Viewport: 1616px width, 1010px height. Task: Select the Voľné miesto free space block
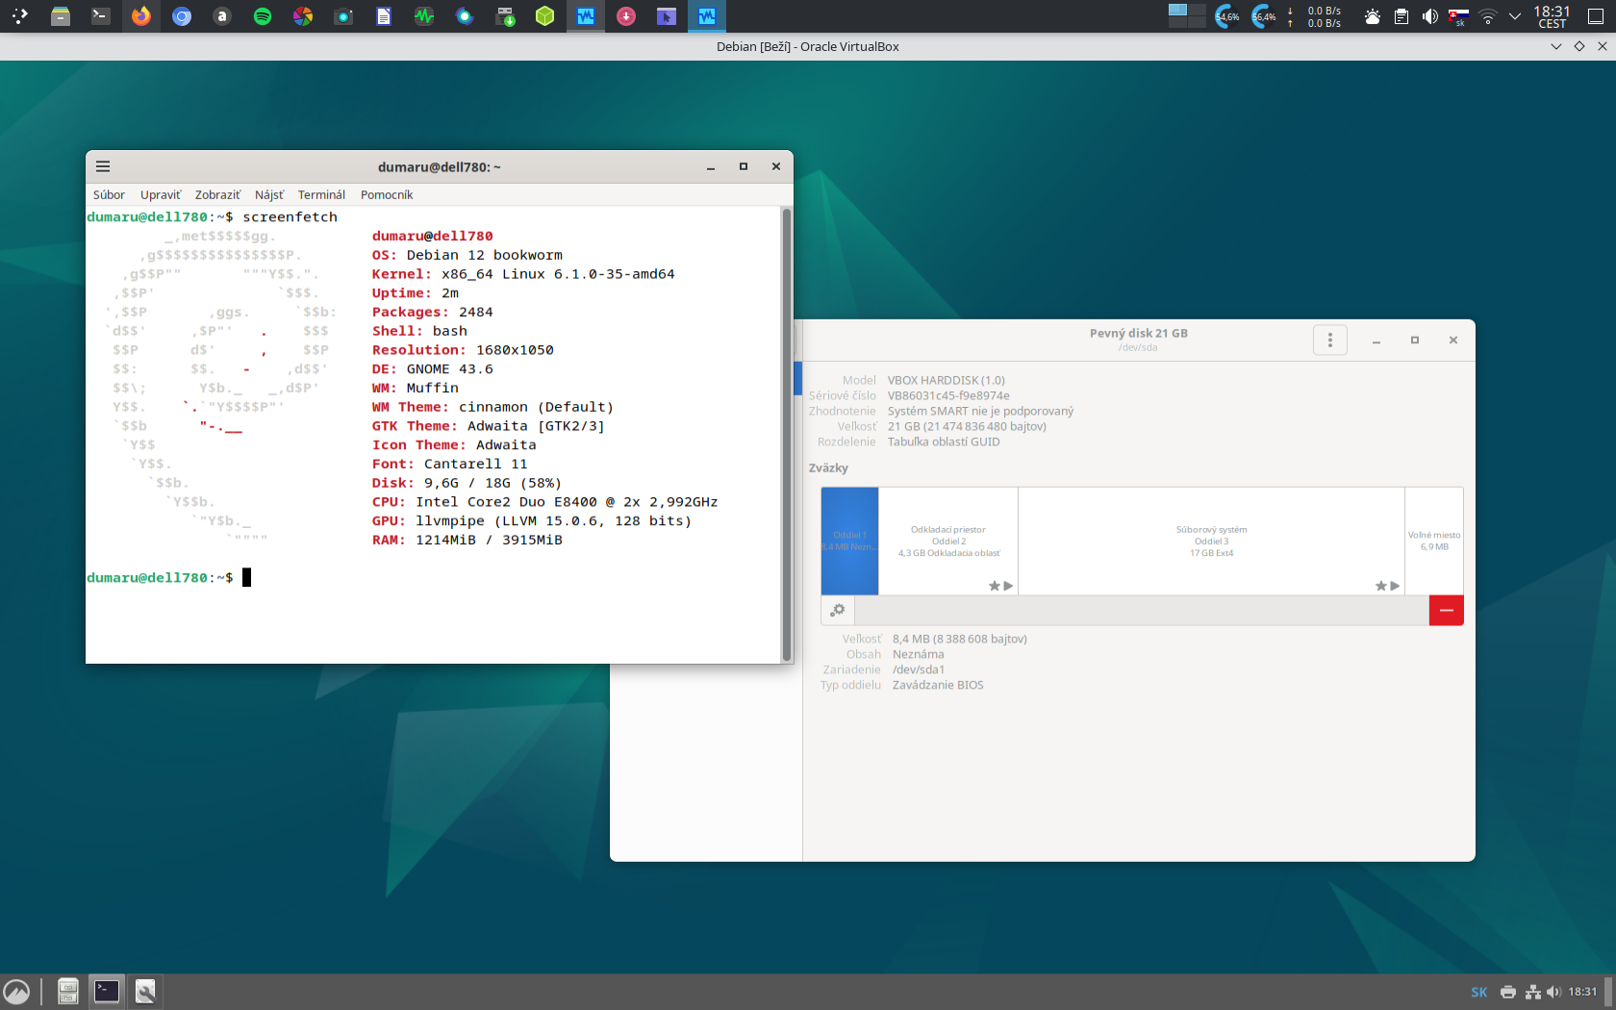(x=1434, y=541)
